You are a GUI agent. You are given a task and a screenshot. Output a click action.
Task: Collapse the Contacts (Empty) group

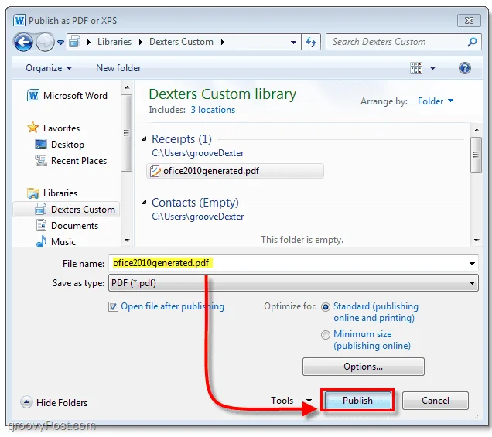point(145,203)
